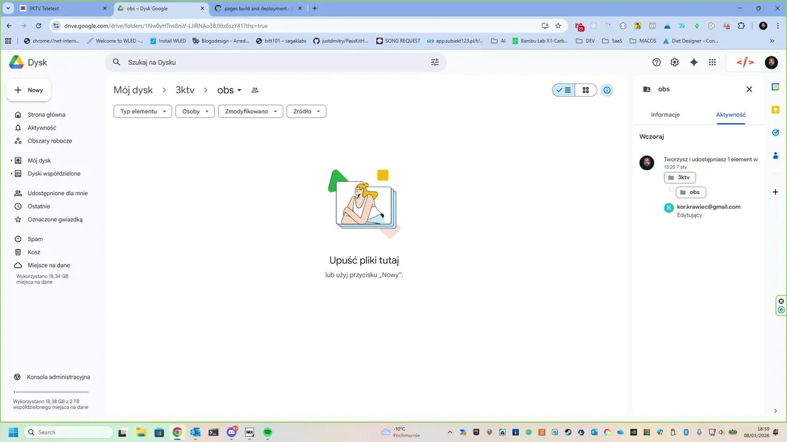Click the Google account avatar in Drive header
The width and height of the screenshot is (787, 442).
point(771,62)
